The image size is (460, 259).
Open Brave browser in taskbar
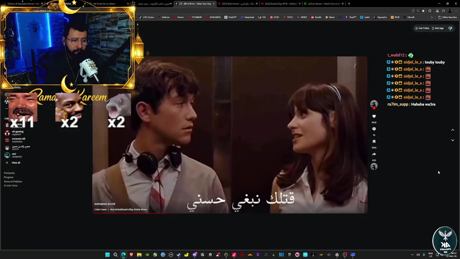point(131,255)
